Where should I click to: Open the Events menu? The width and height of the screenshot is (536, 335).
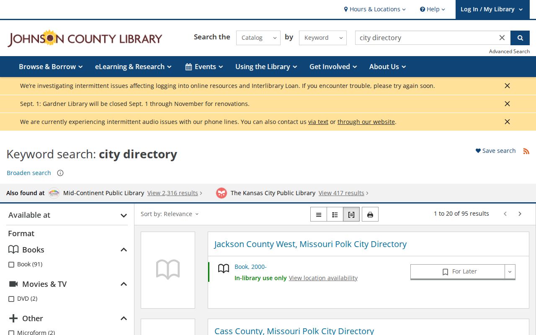coord(204,67)
